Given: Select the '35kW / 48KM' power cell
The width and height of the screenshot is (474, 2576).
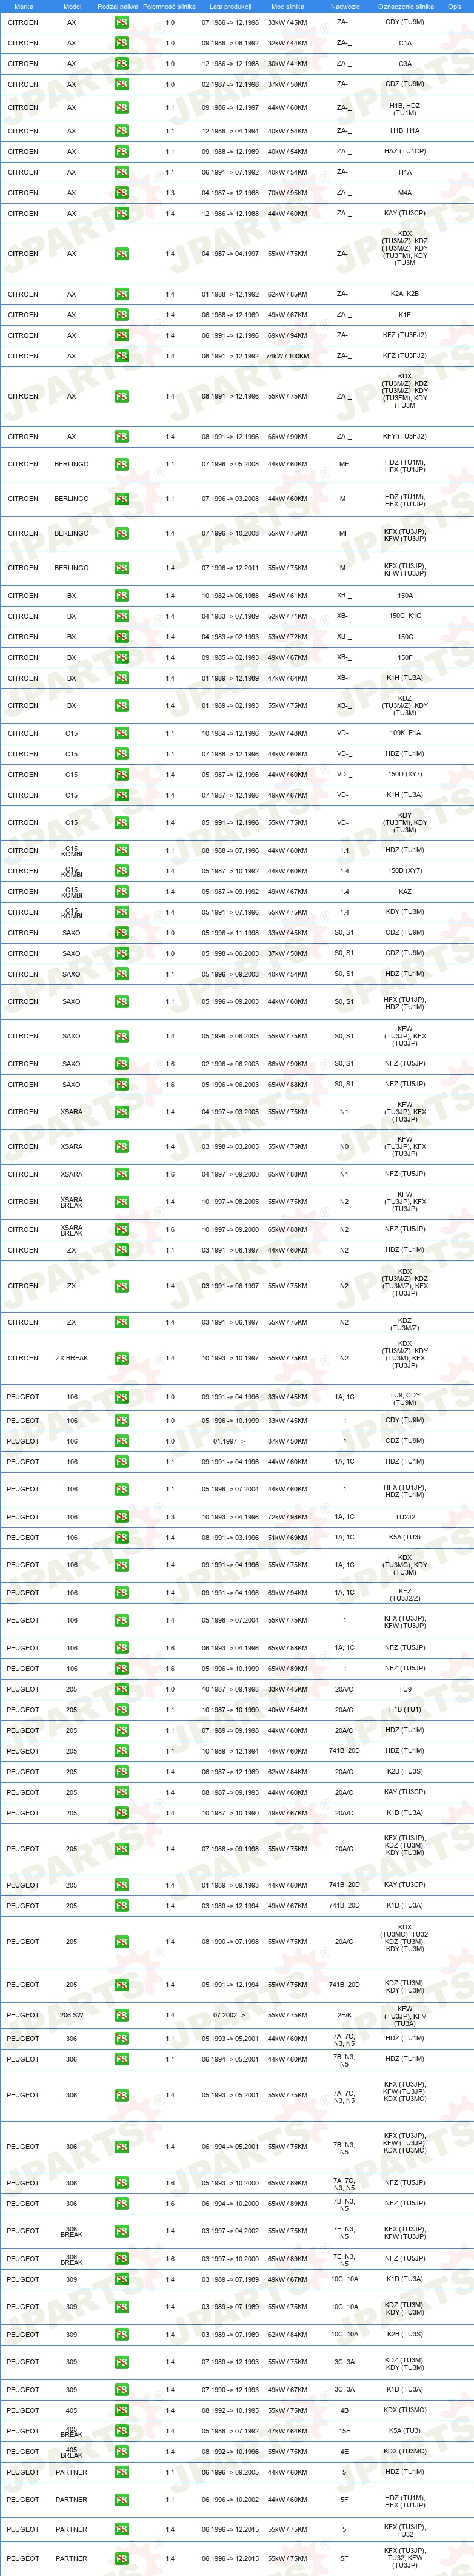Looking at the screenshot, I should coord(287,733).
